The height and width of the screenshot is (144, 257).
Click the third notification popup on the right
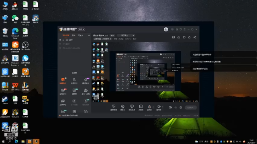(223, 68)
